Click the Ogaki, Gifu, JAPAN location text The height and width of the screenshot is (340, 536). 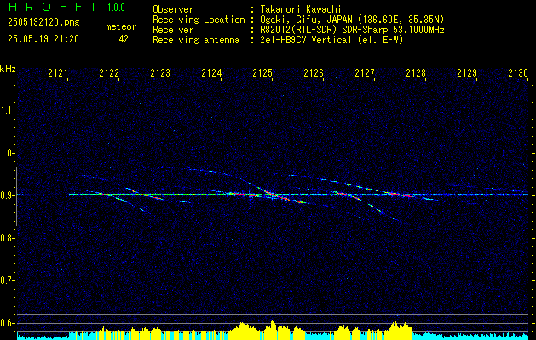click(352, 20)
